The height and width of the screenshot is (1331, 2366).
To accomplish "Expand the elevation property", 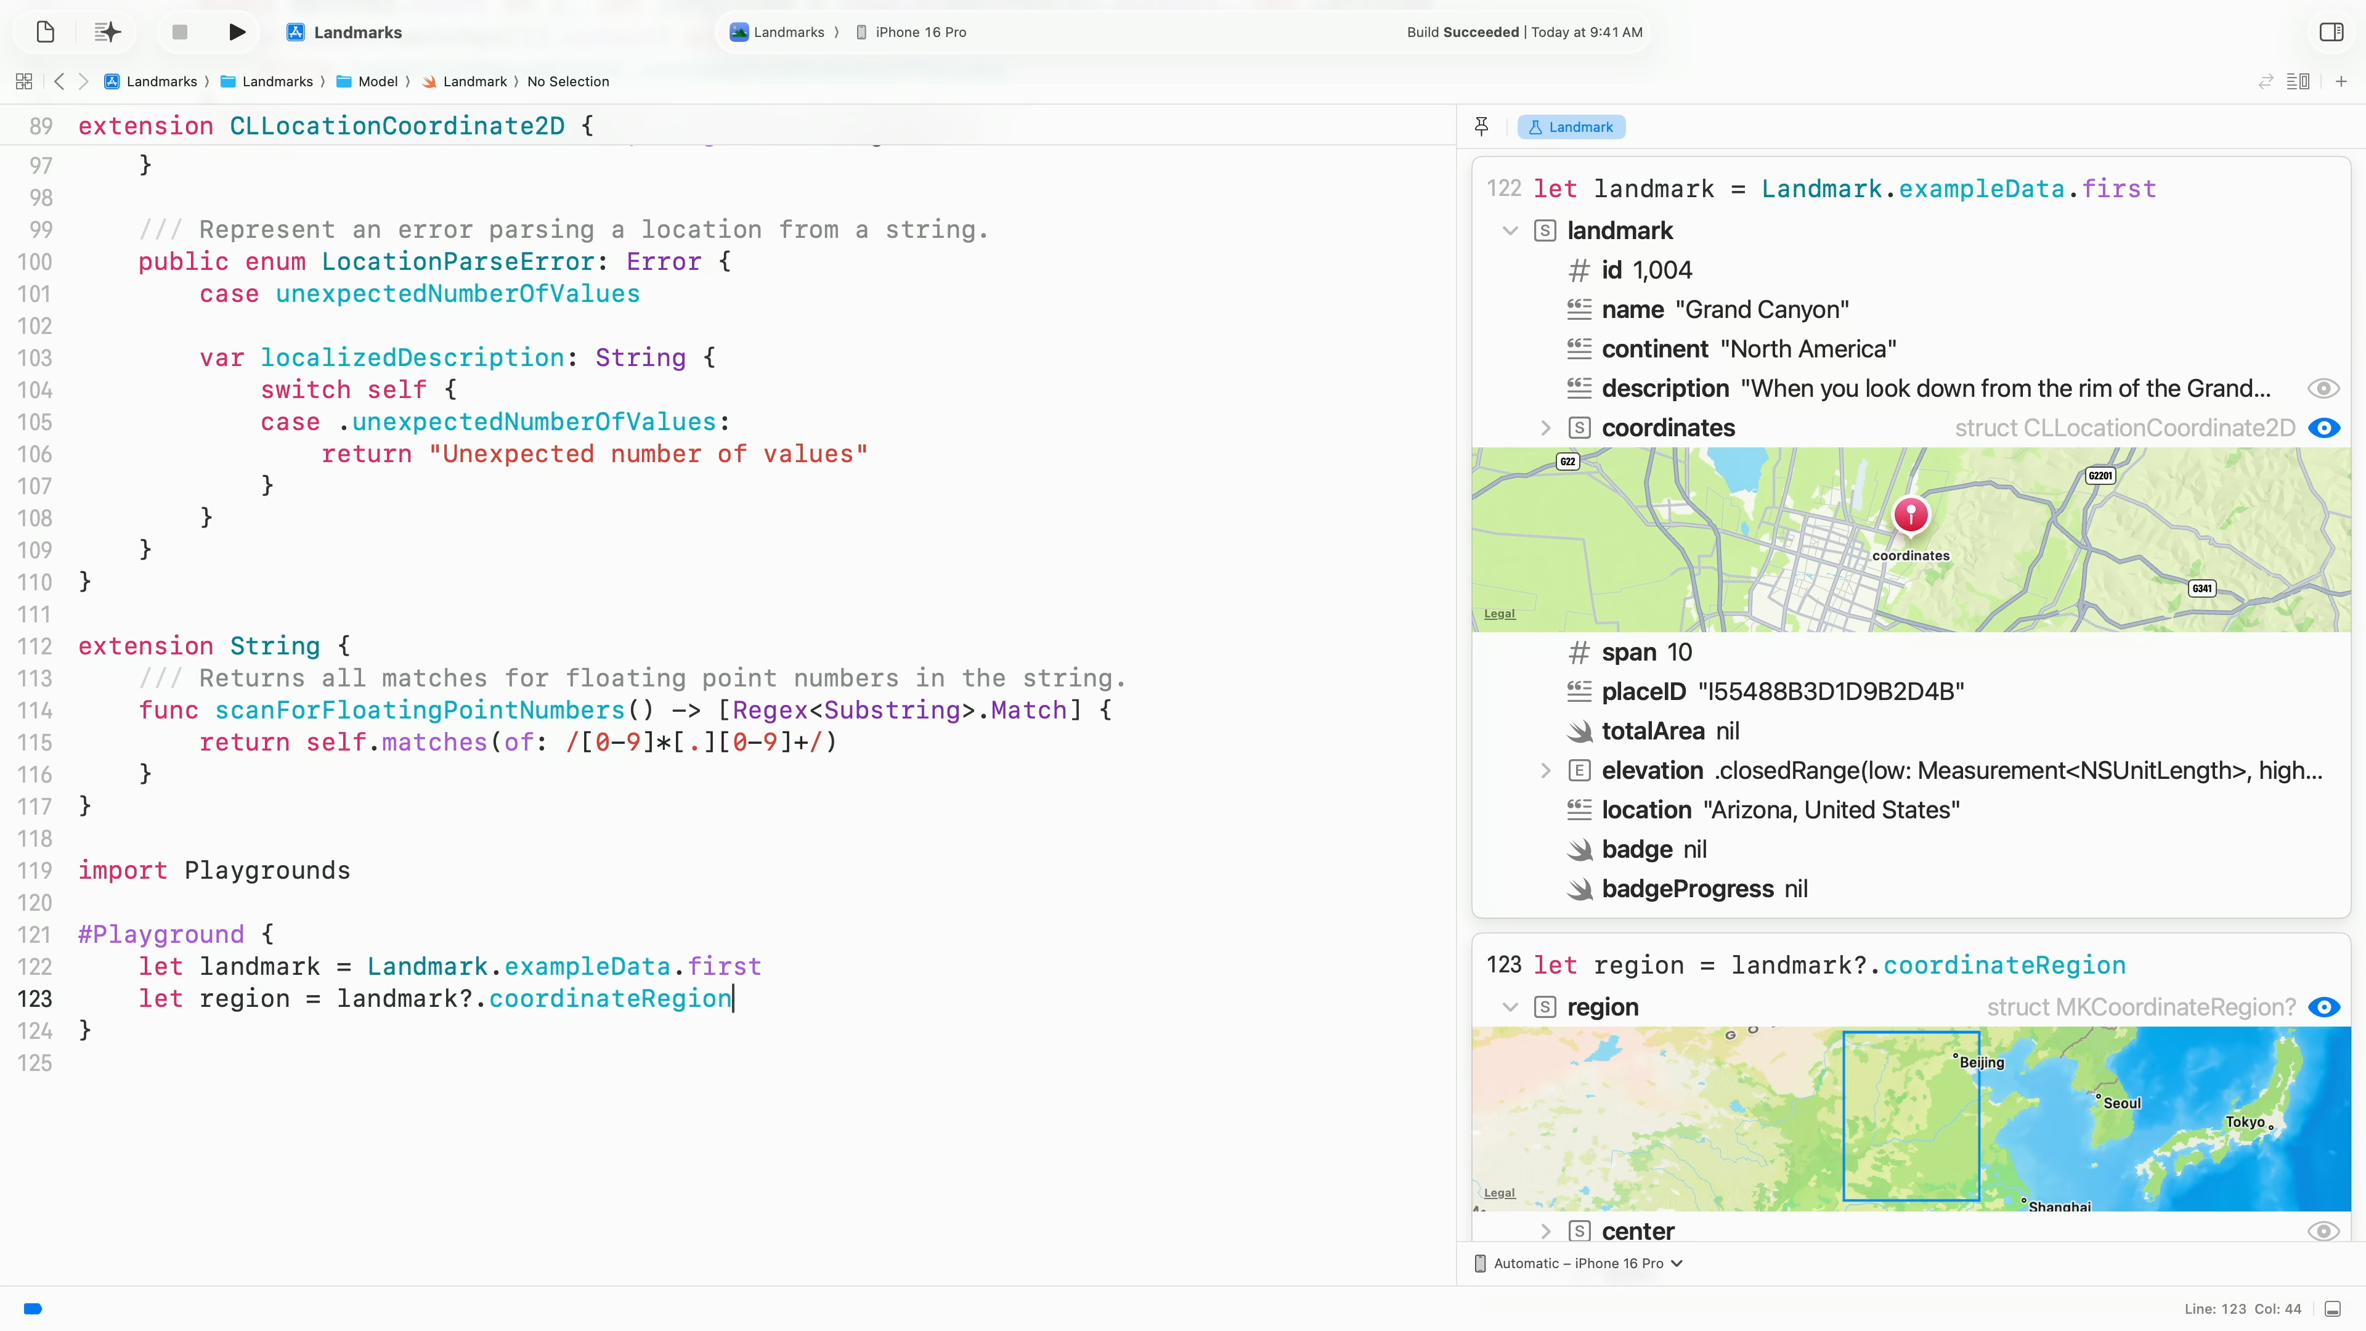I will [x=1546, y=771].
